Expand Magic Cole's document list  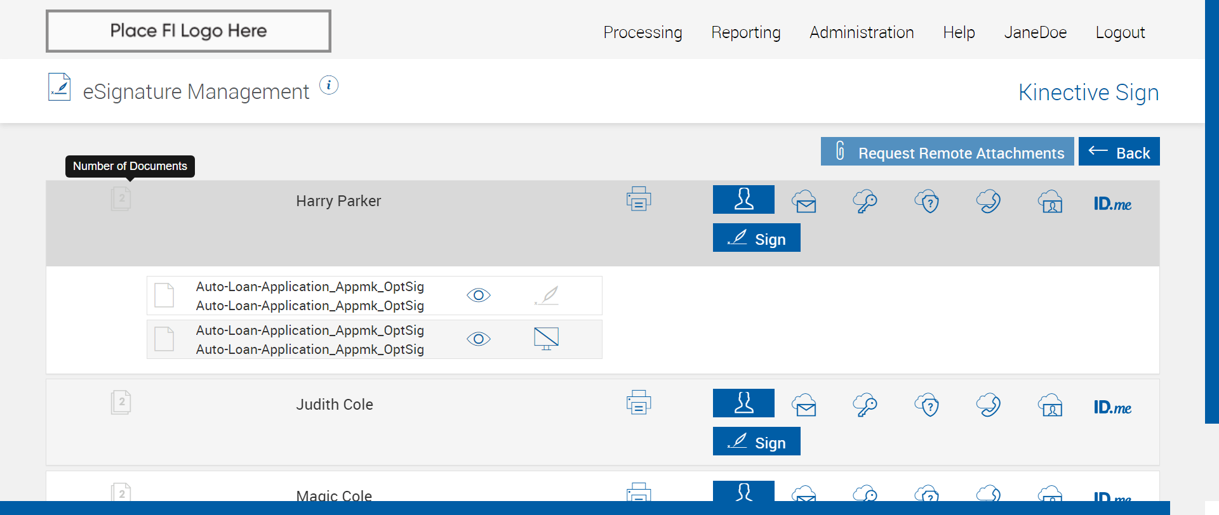(x=121, y=493)
